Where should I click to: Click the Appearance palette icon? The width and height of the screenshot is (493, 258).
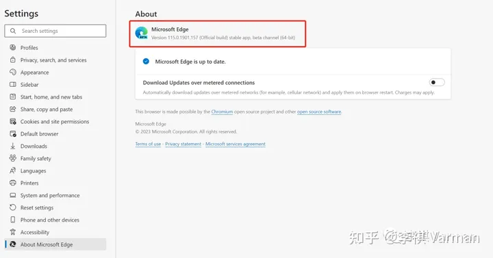pos(13,72)
